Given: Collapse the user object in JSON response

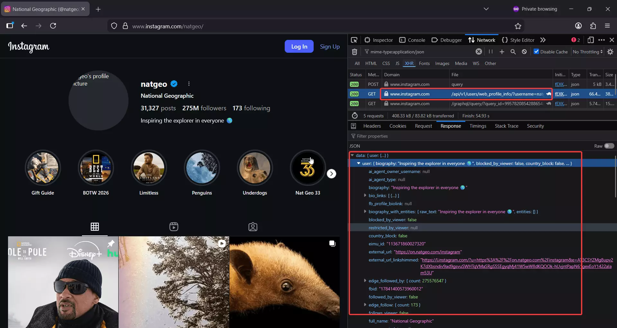Looking at the screenshot, I should click(x=359, y=163).
